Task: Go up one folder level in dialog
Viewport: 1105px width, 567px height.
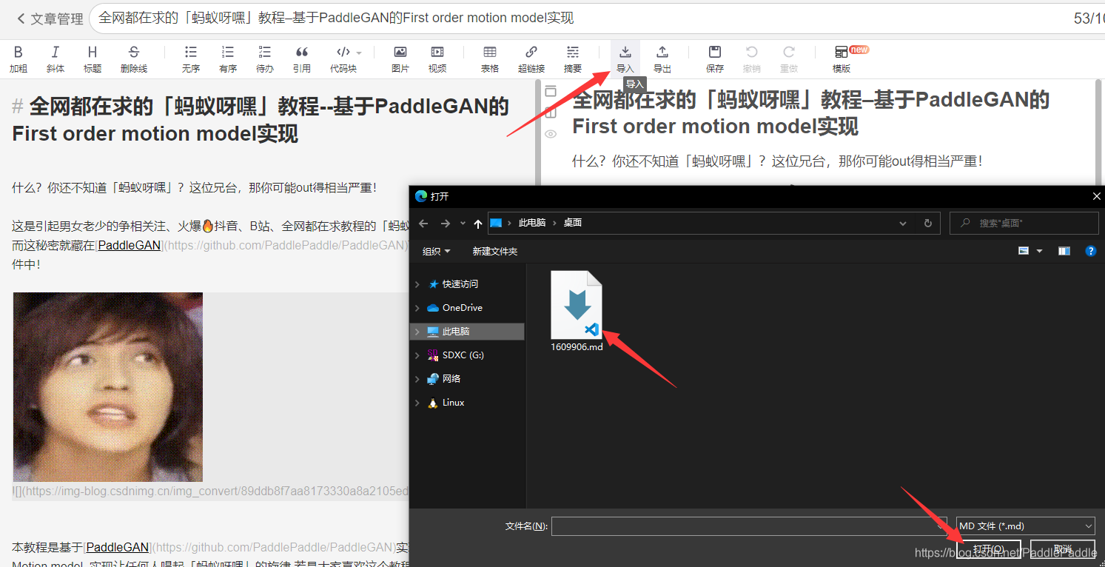Action: (478, 223)
